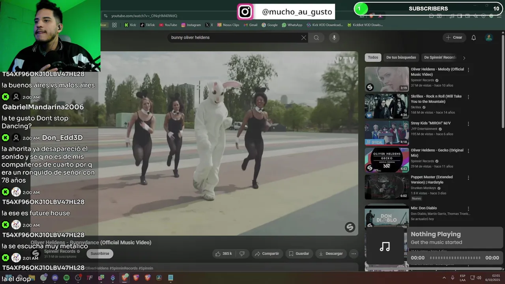This screenshot has height=284, width=505.
Task: Click the browser address bar URL
Action: [144, 16]
